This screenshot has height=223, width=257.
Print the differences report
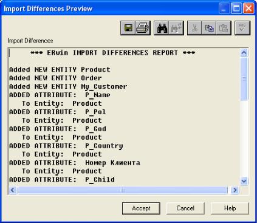pyautogui.click(x=143, y=28)
